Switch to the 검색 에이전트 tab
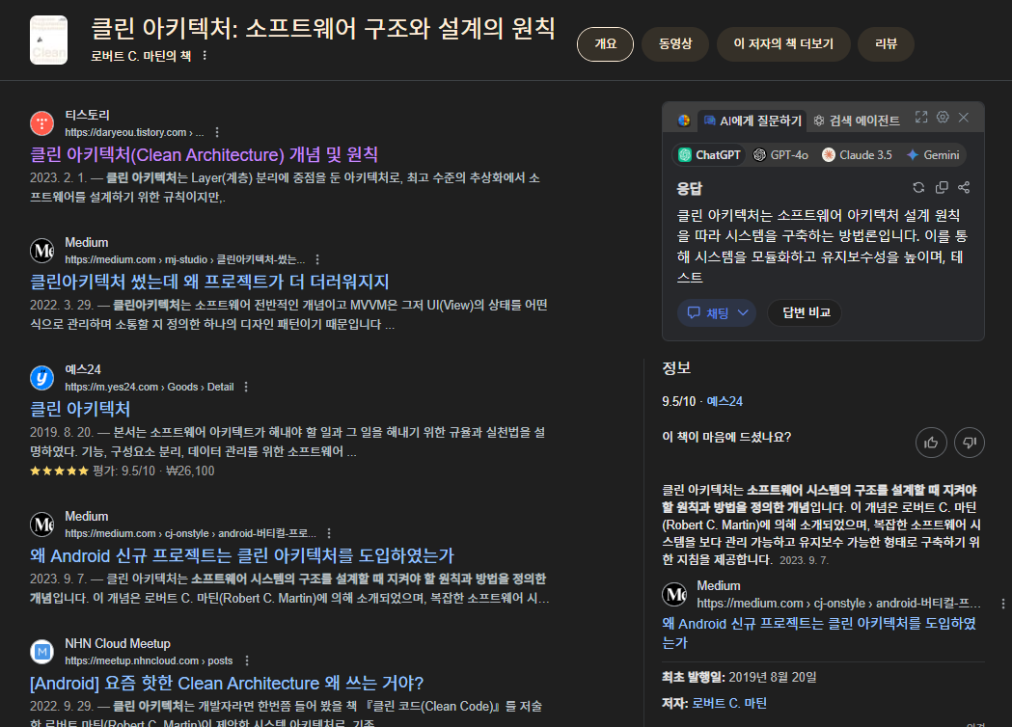The height and width of the screenshot is (727, 1012). (x=856, y=121)
